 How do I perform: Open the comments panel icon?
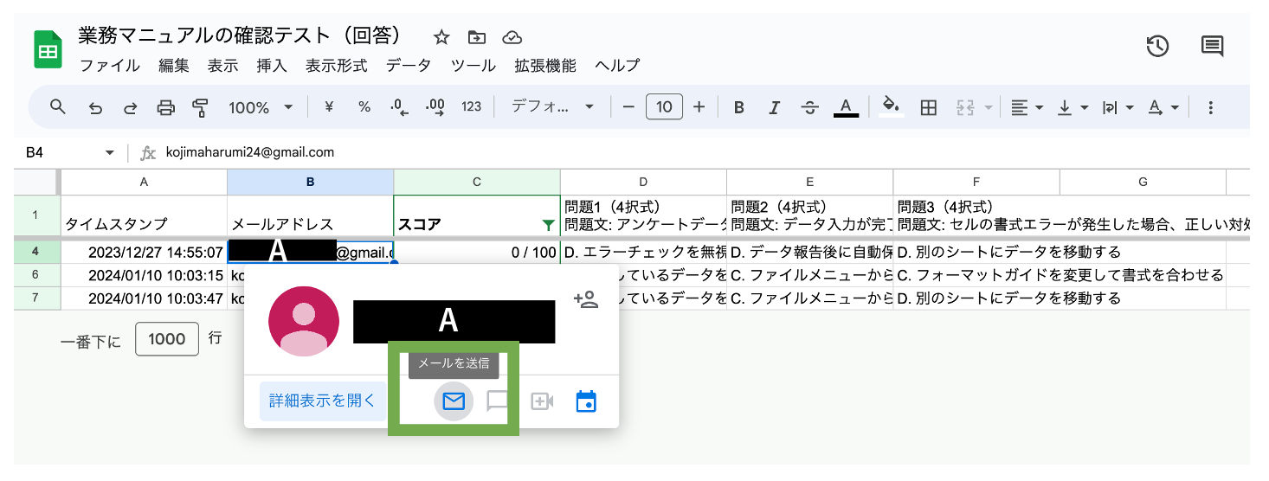click(1212, 46)
